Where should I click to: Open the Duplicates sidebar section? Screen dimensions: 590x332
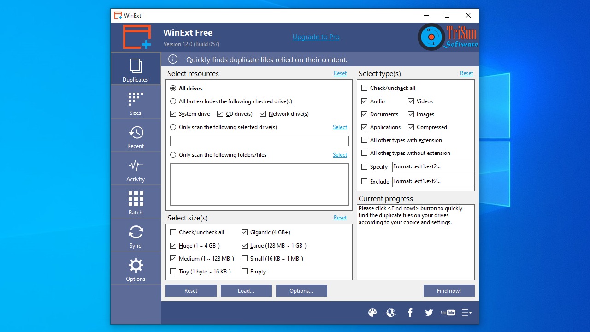[x=136, y=69]
